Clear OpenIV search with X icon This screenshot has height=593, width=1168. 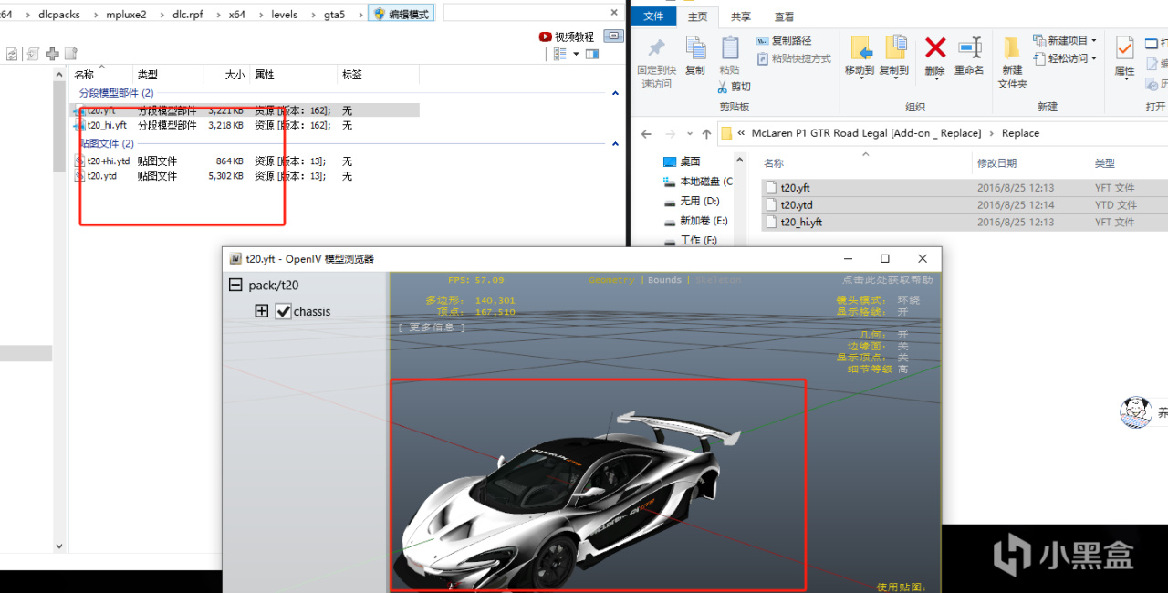point(614,15)
